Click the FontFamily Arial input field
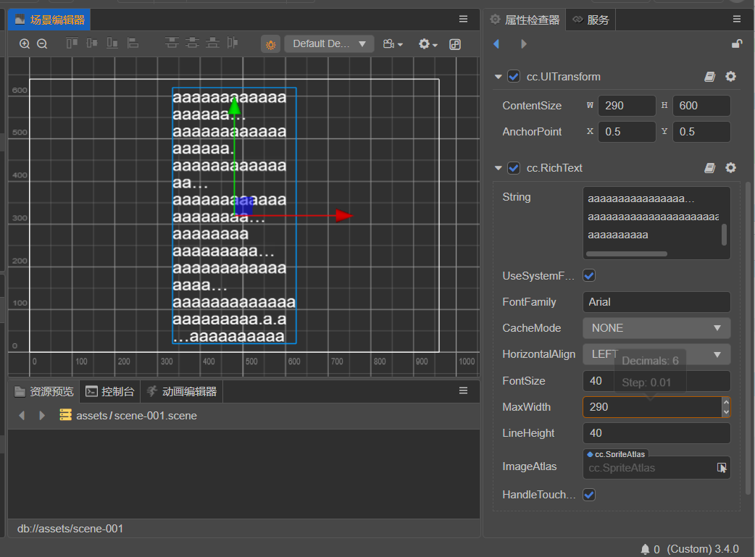Viewport: 755px width, 557px height. [x=656, y=302]
